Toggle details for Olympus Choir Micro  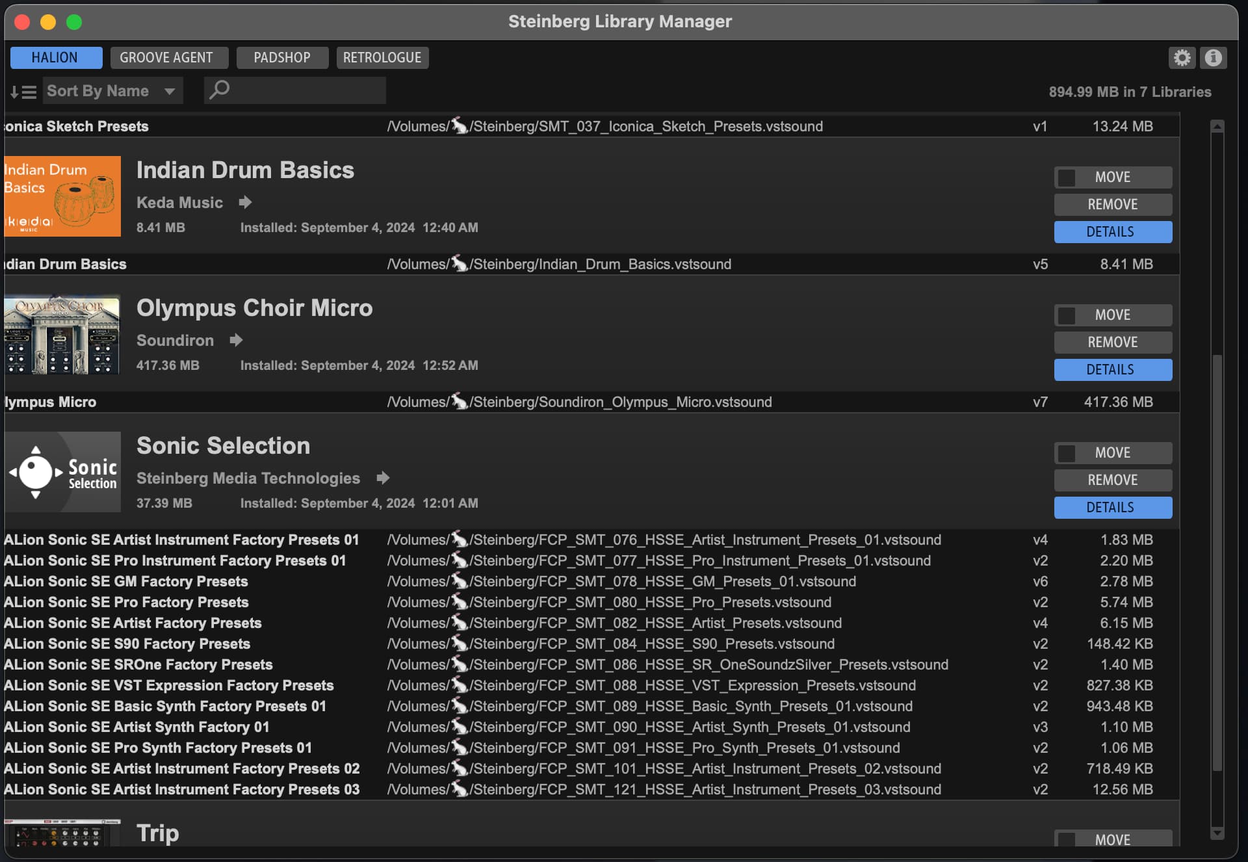(1113, 370)
